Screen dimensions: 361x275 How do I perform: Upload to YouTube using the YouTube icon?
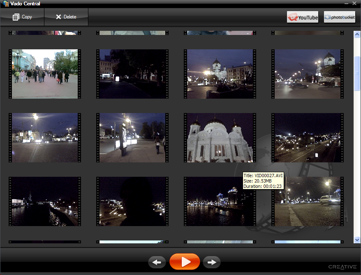pyautogui.click(x=303, y=17)
